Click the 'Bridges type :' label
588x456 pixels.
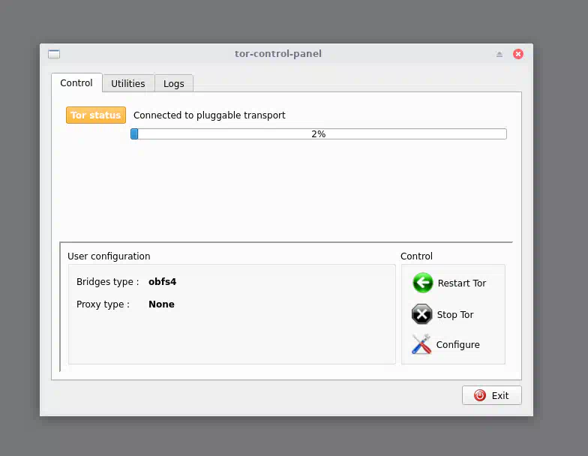(108, 282)
